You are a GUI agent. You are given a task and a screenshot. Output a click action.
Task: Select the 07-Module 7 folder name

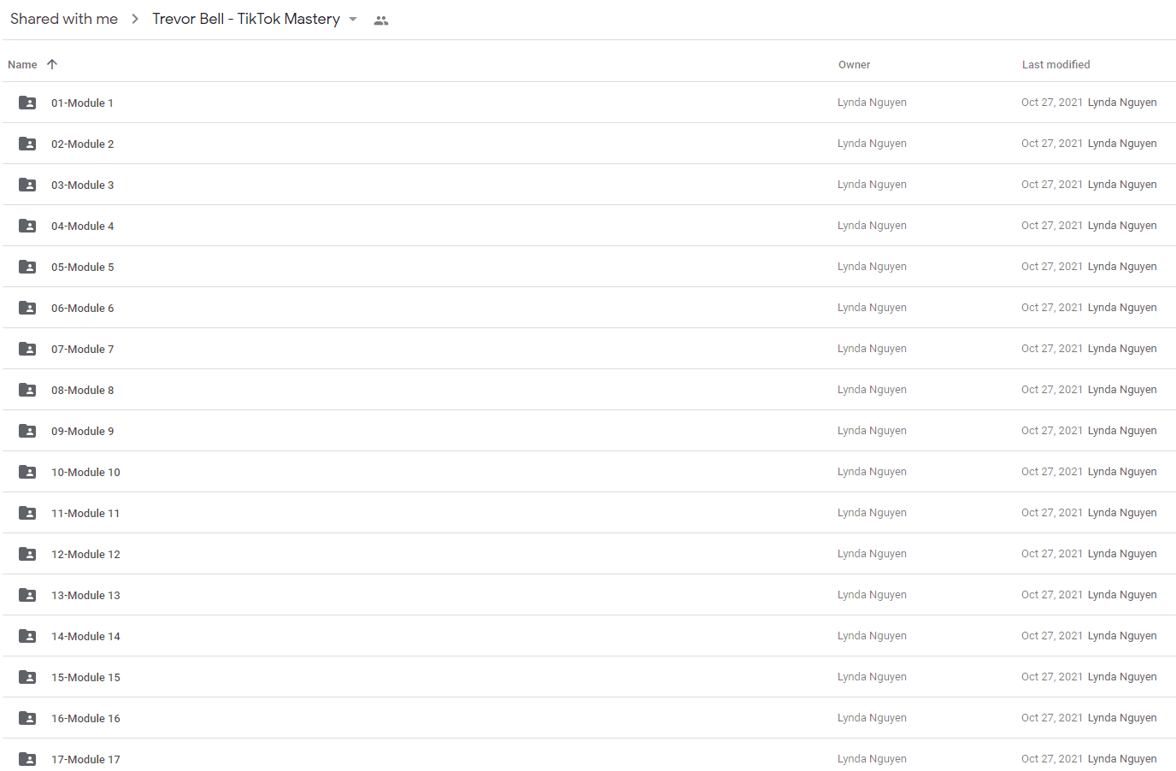click(x=82, y=350)
